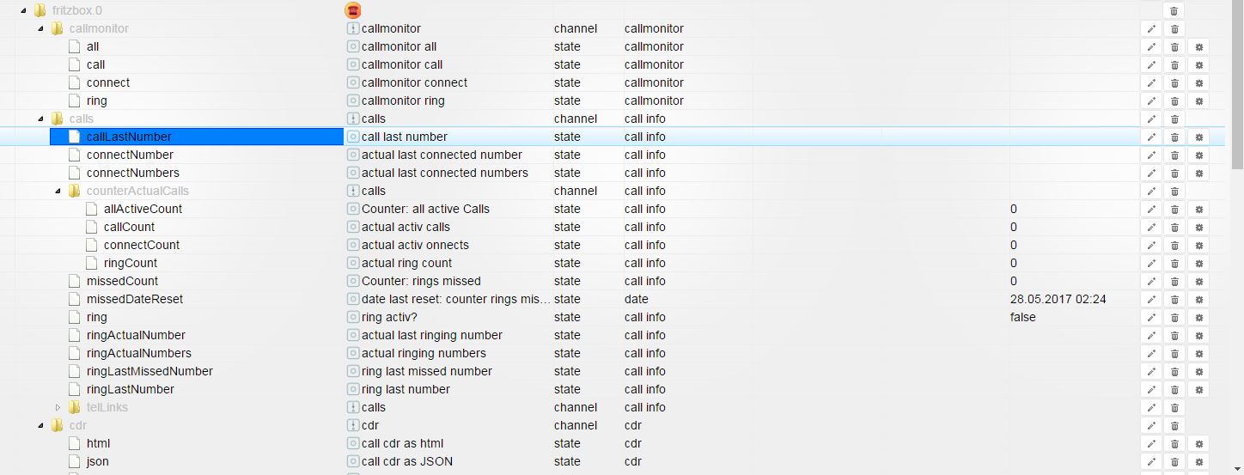This screenshot has width=1244, height=475.
Task: Select the allActiveCount tree item
Action: click(x=143, y=209)
